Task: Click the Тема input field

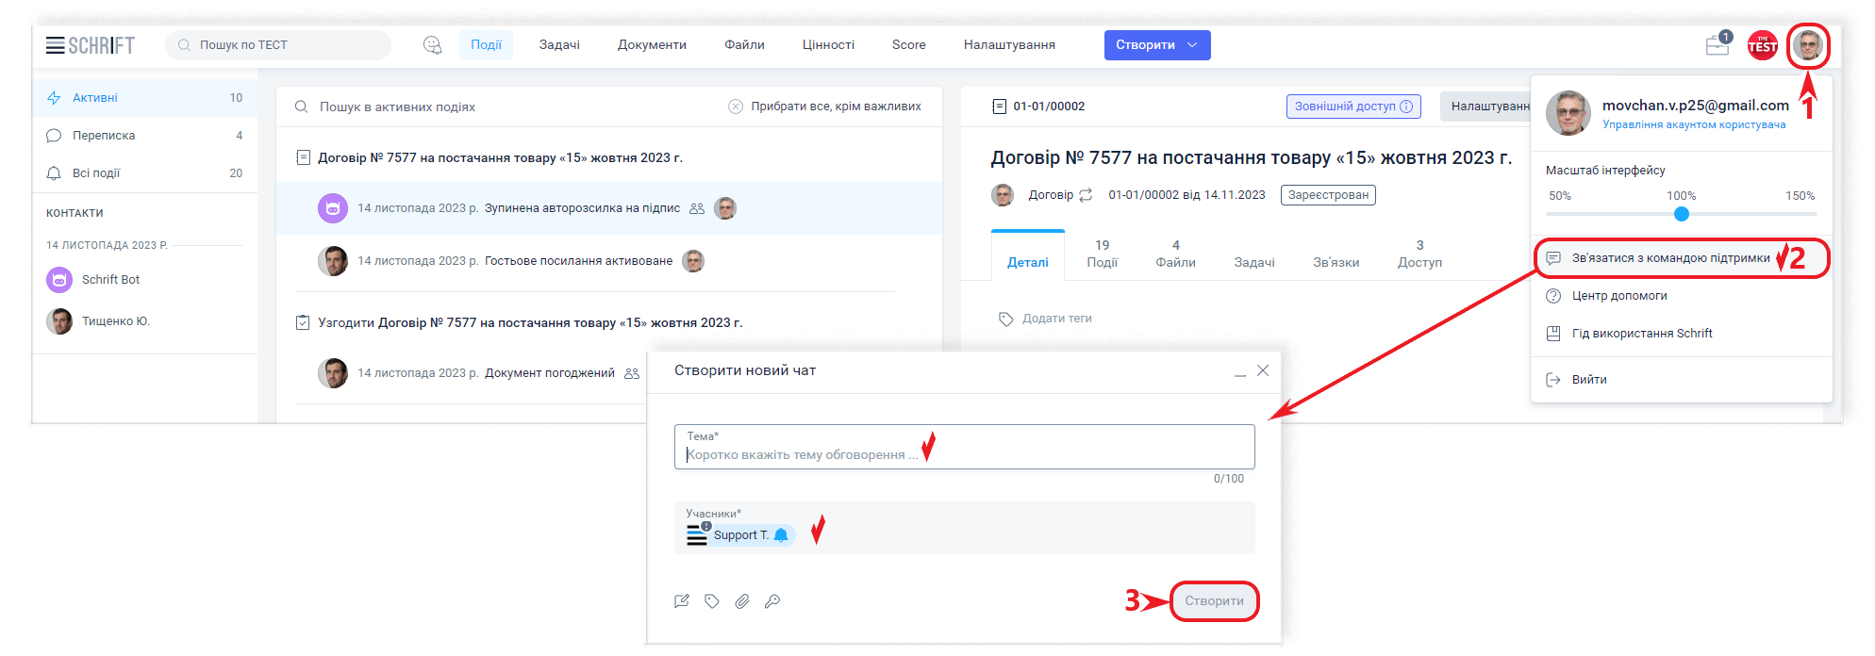Action: pyautogui.click(x=962, y=454)
